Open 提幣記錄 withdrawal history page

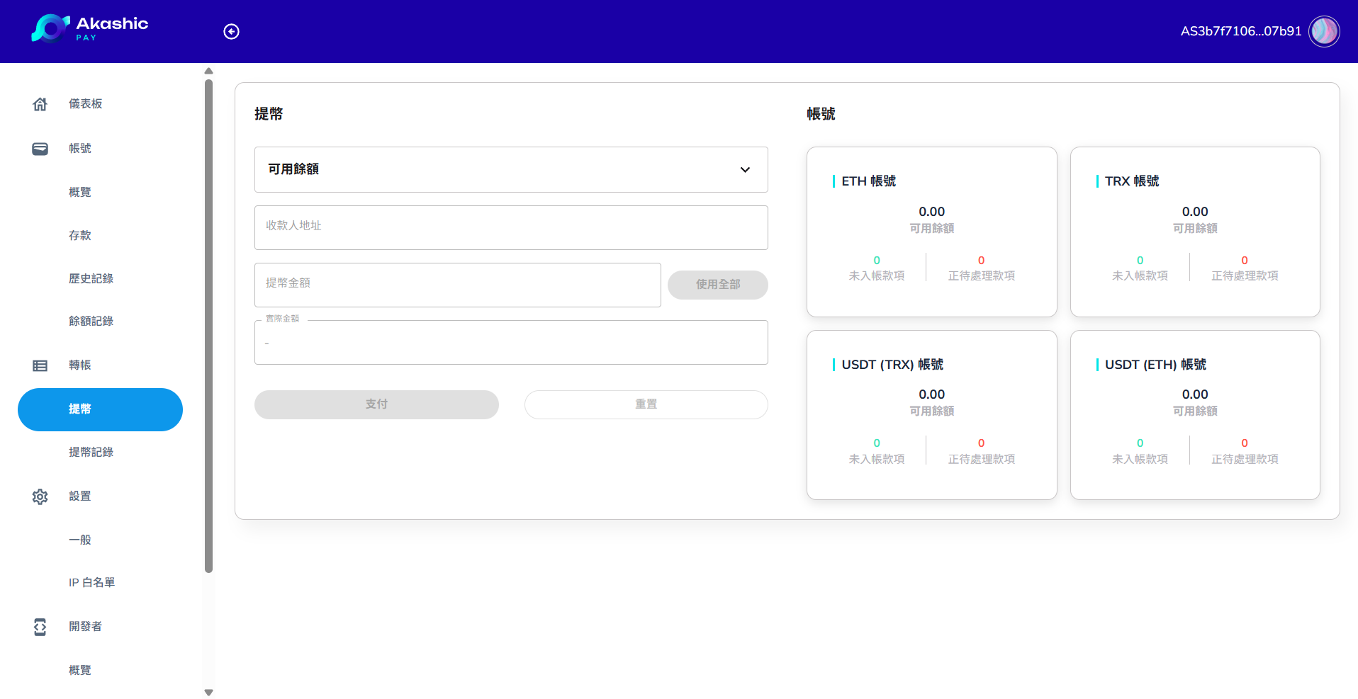point(91,452)
